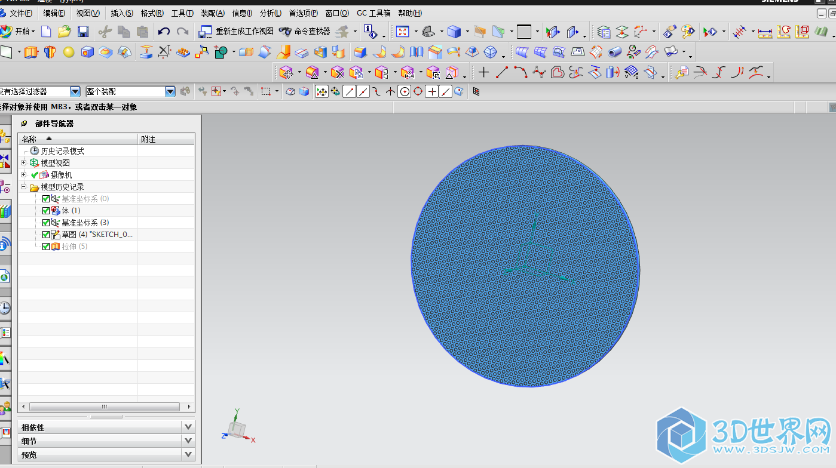Image resolution: width=836 pixels, height=468 pixels.
Task: Click the Paste clipboard icon
Action: [142, 31]
